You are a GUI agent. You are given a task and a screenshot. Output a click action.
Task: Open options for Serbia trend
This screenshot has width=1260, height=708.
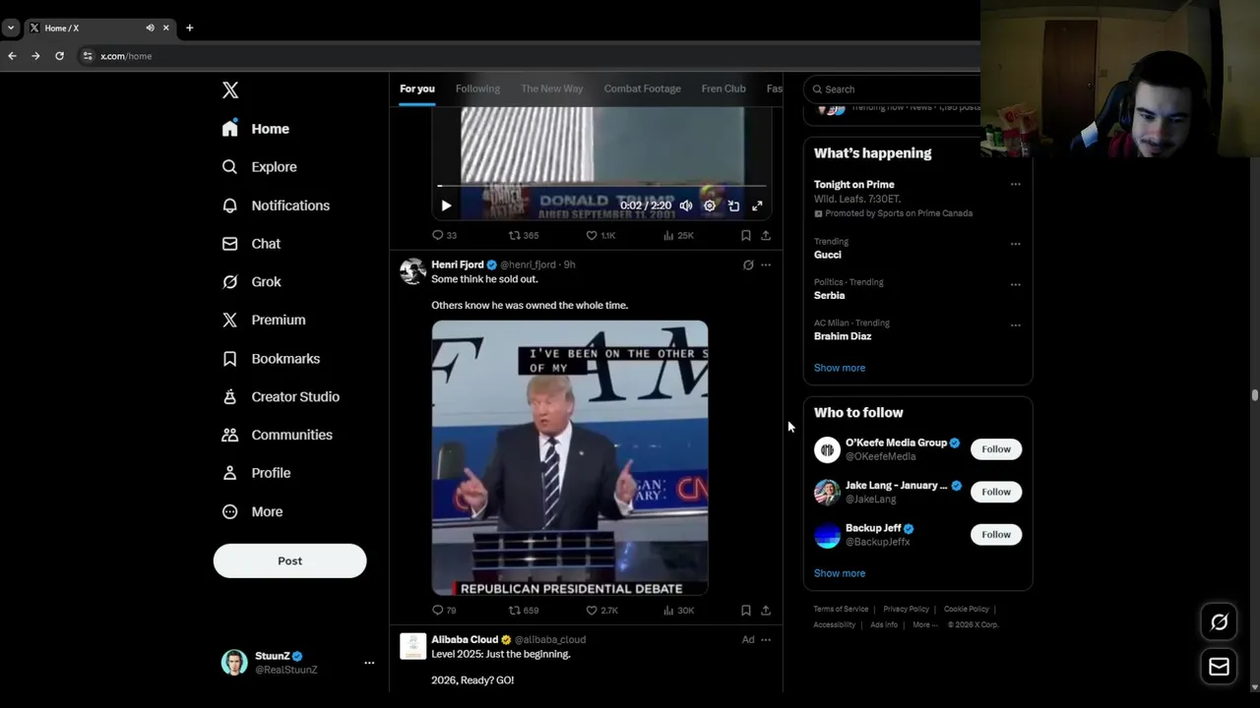pos(1015,285)
